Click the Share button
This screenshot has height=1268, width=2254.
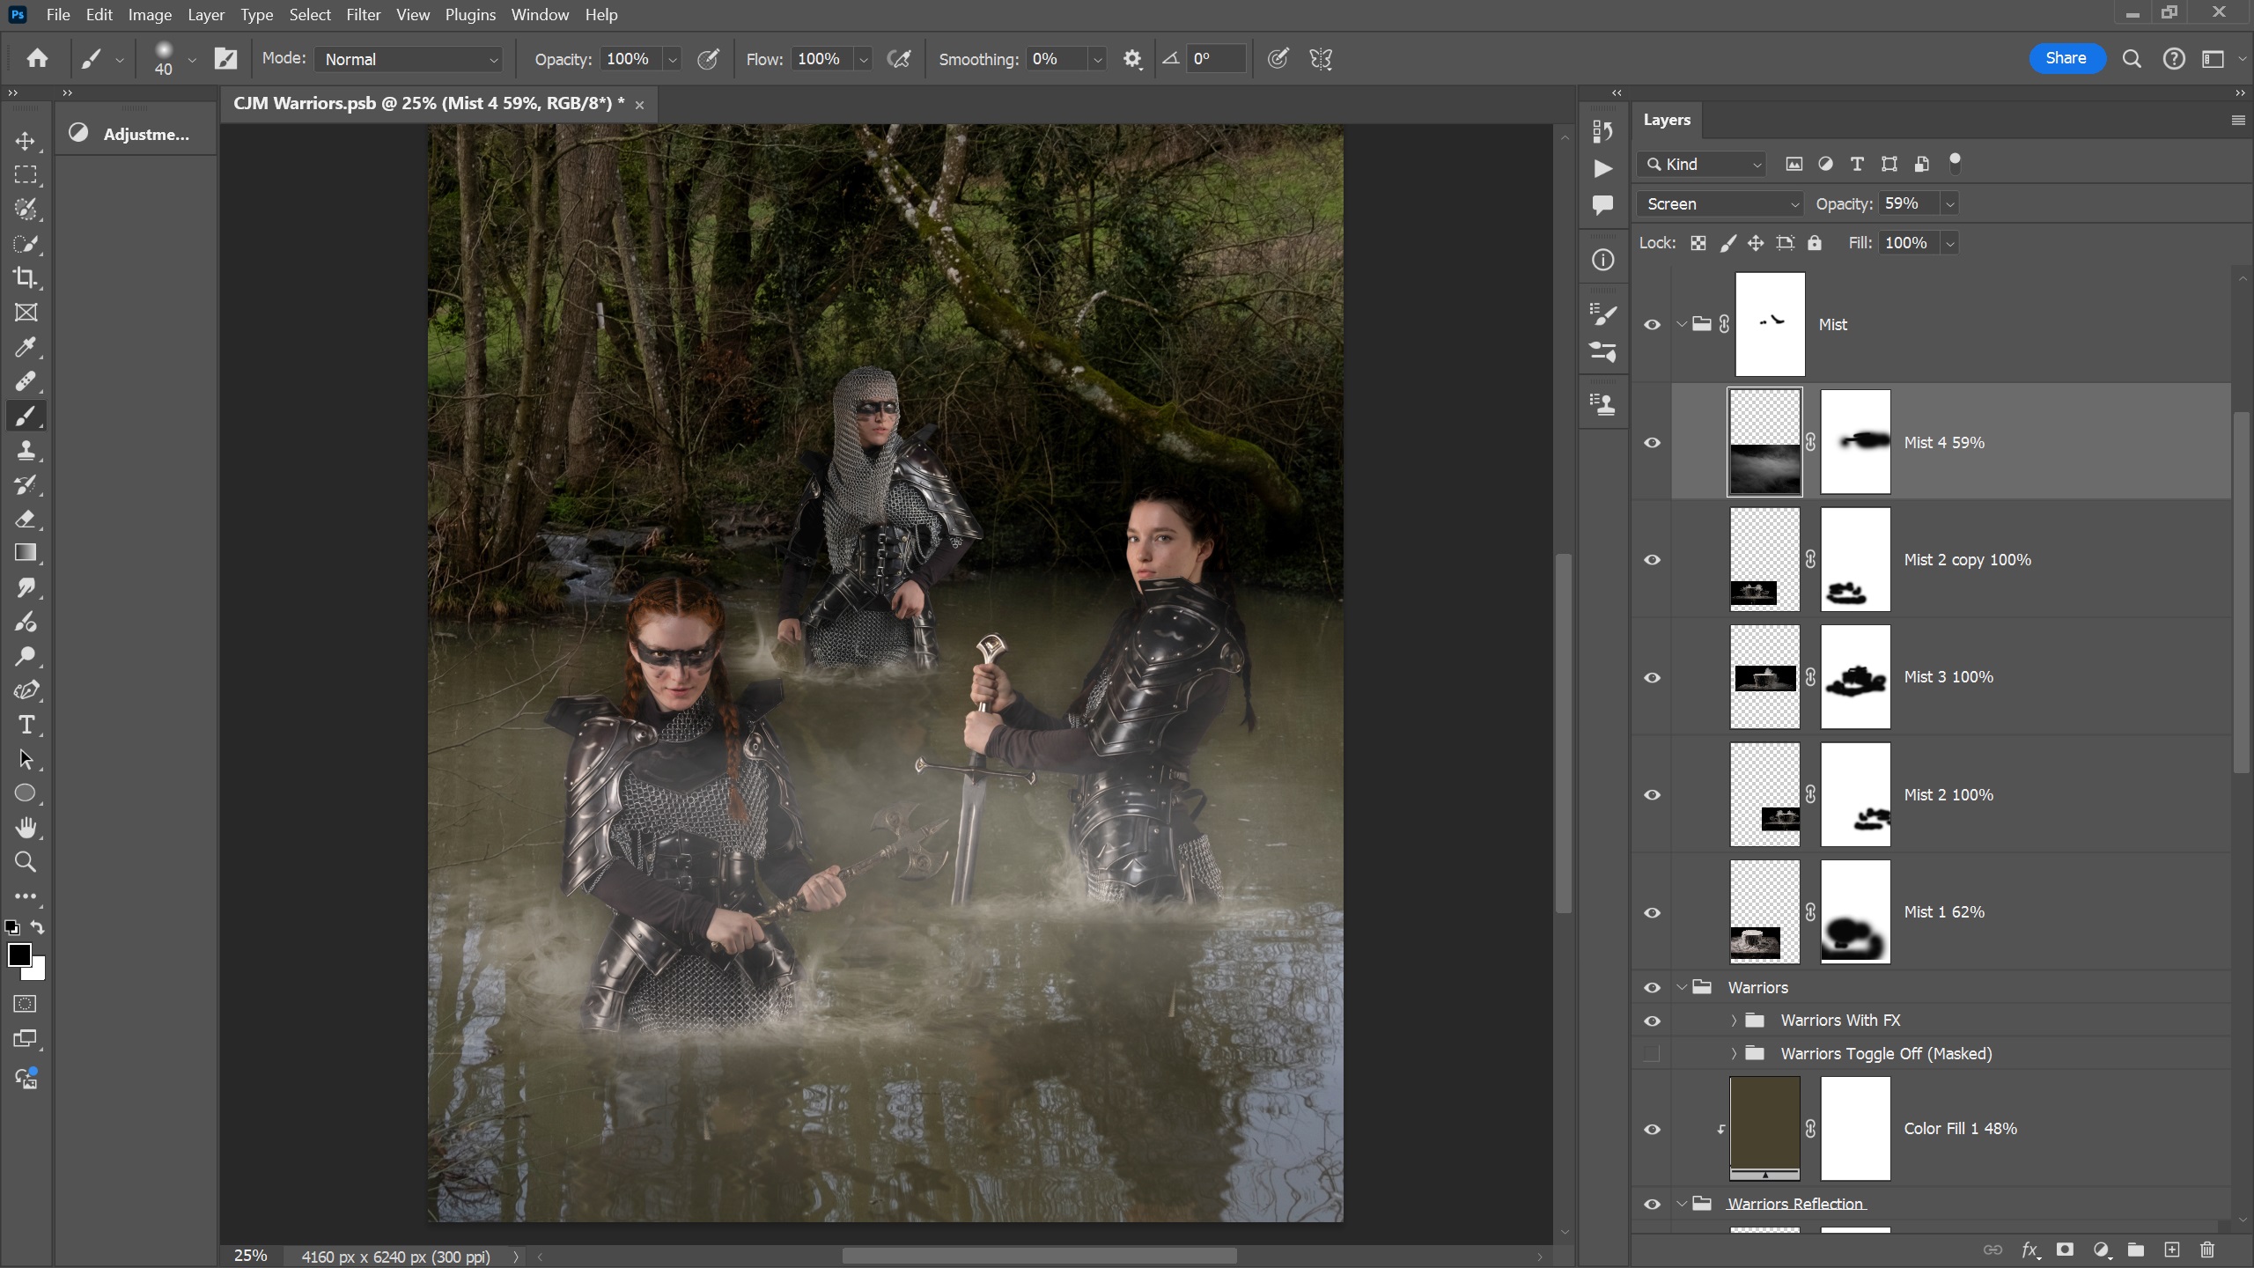coord(2066,58)
